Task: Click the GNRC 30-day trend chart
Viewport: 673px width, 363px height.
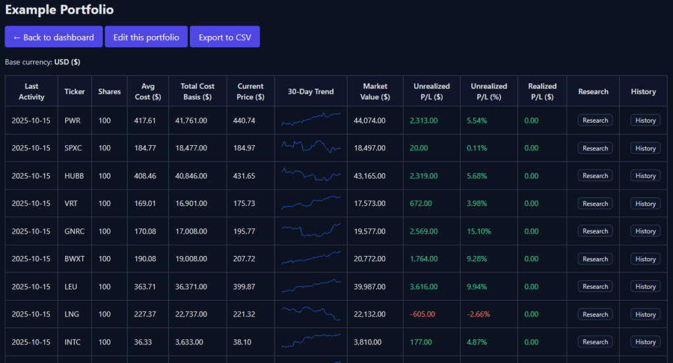Action: [311, 230]
